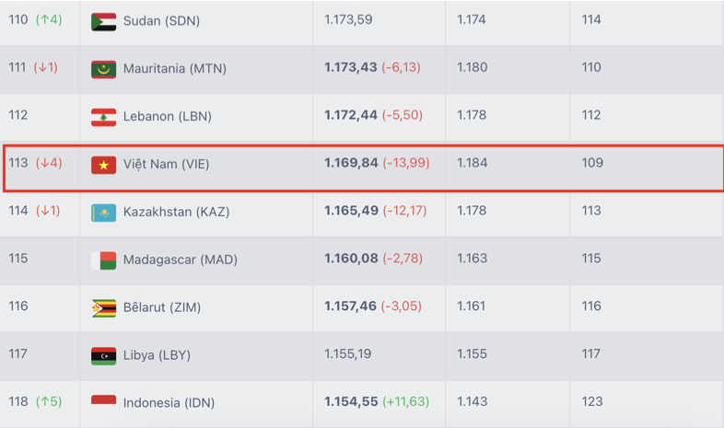Open the Sudan (SDN) team link
The width and height of the screenshot is (724, 428).
coord(161,21)
